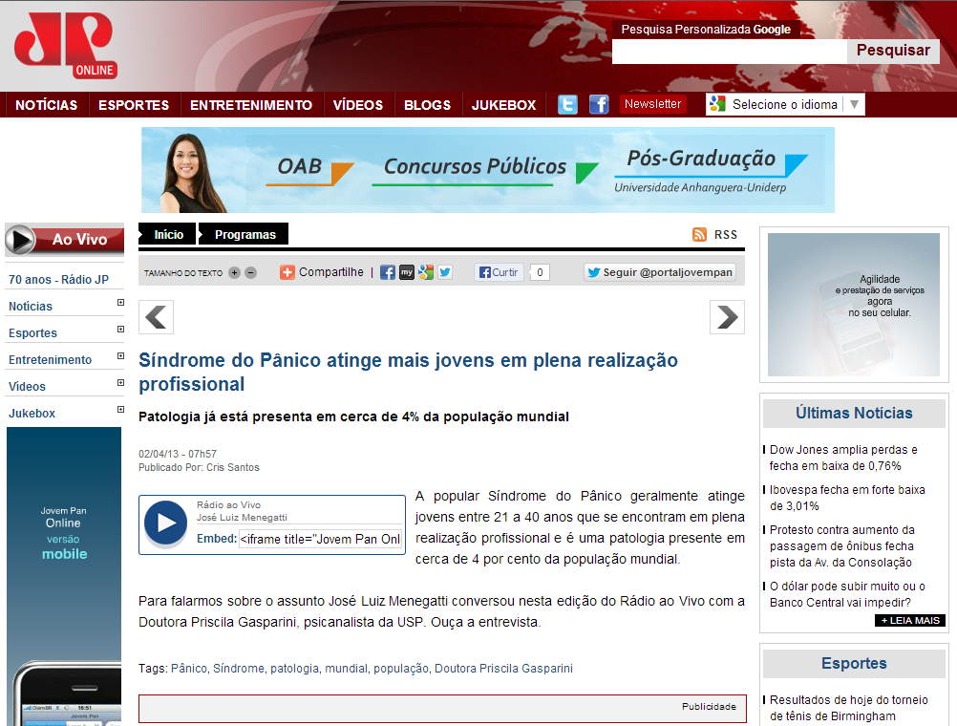Expand the Jukebox section in the left sidebar
The height and width of the screenshot is (726, 957).
[x=120, y=410]
